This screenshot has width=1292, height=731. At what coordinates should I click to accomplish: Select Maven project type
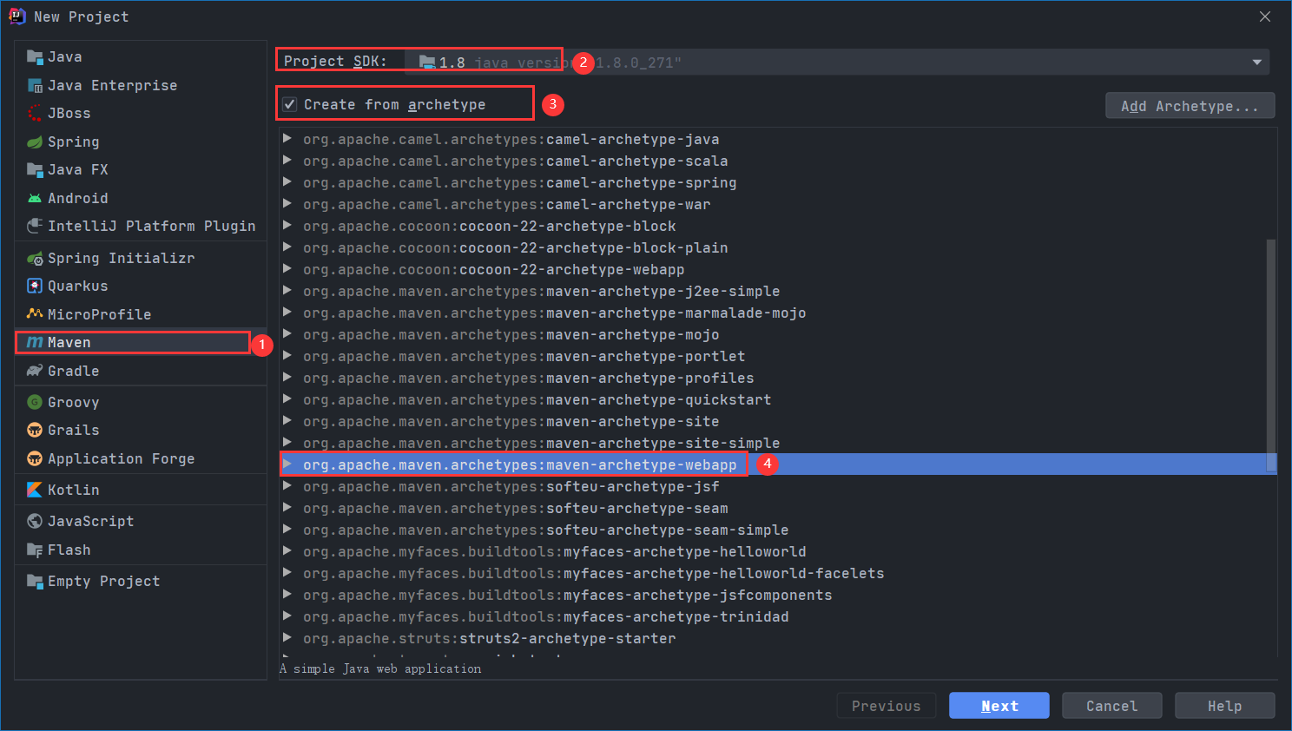click(x=141, y=342)
